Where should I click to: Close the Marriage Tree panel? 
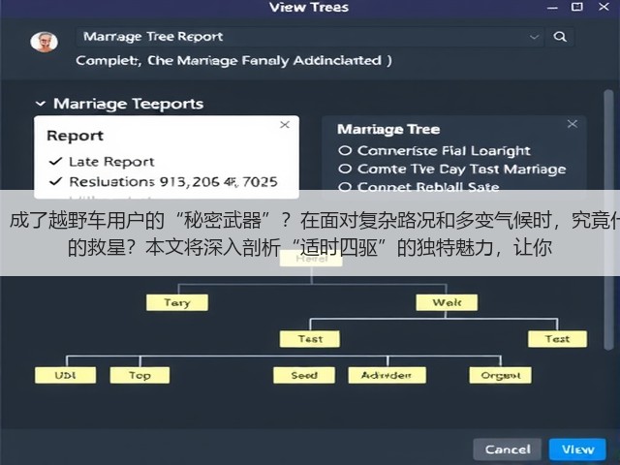573,124
